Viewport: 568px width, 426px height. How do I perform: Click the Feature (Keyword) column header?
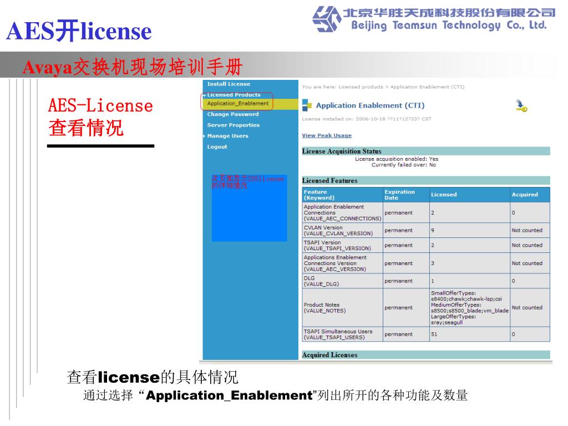pyautogui.click(x=343, y=195)
